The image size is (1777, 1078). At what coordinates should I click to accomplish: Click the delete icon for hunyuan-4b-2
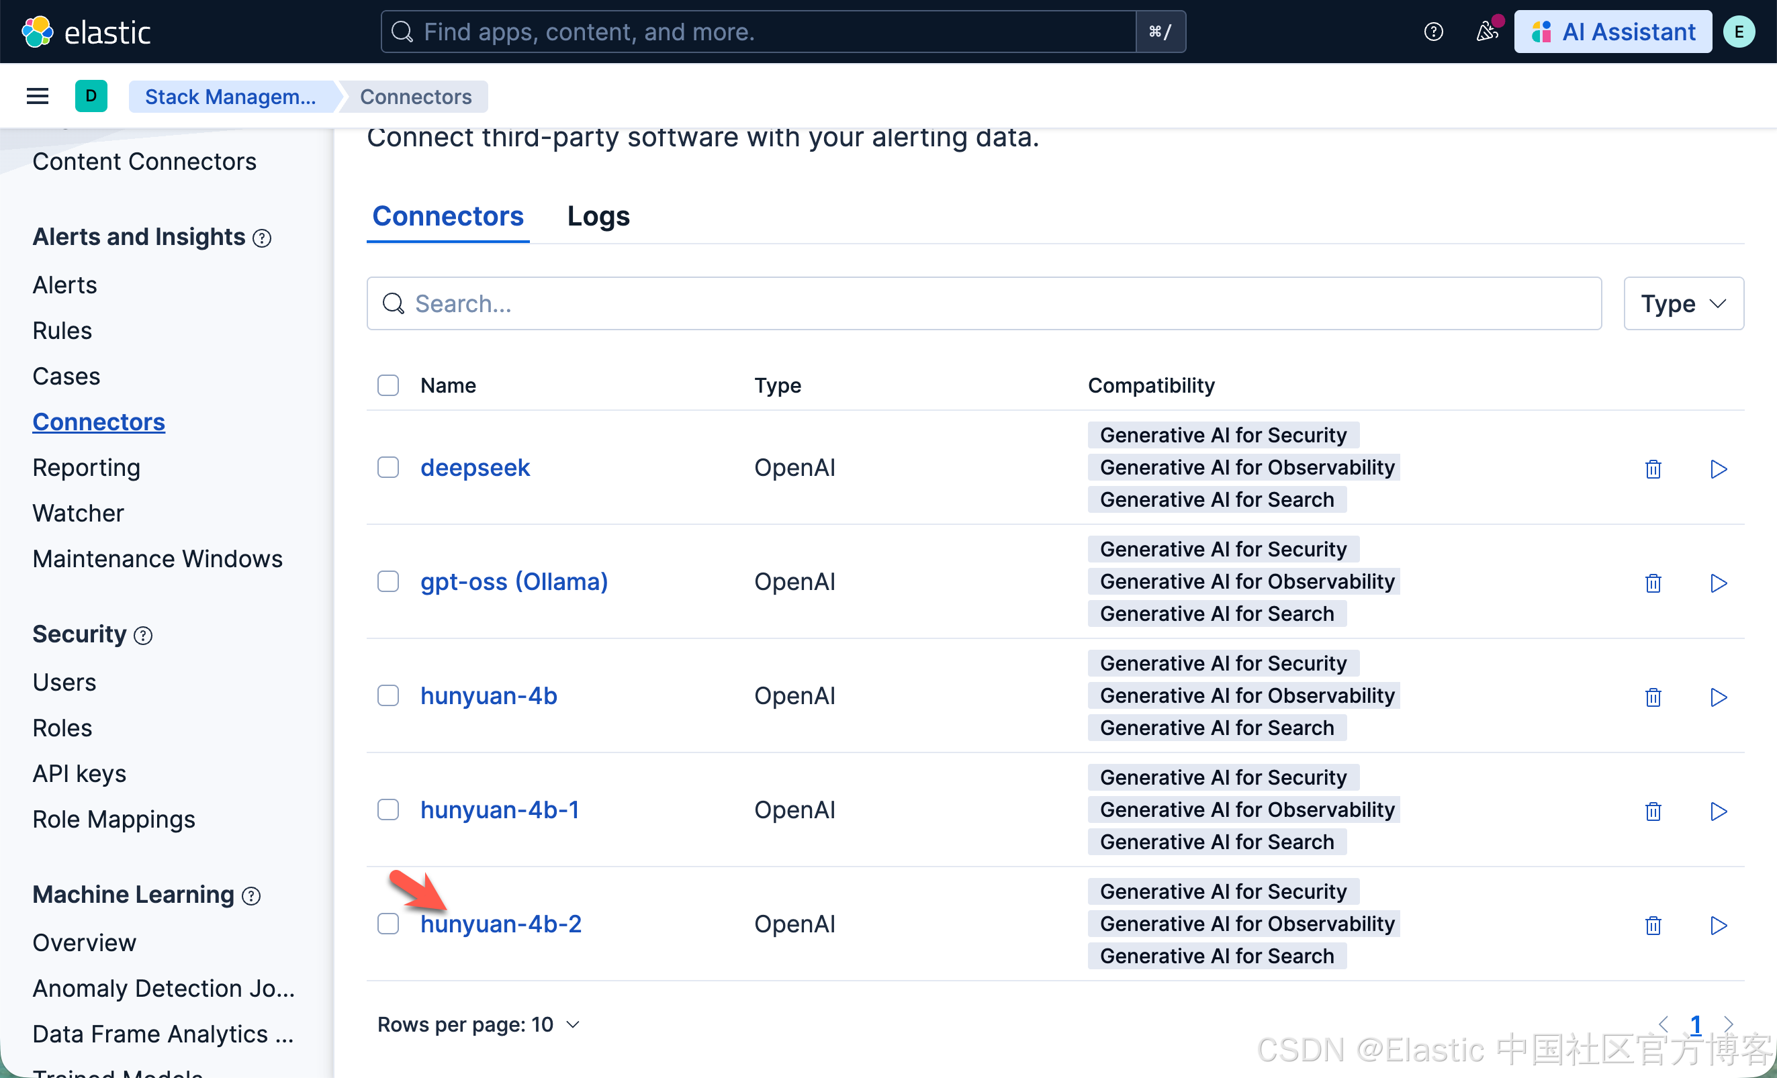pyautogui.click(x=1652, y=925)
